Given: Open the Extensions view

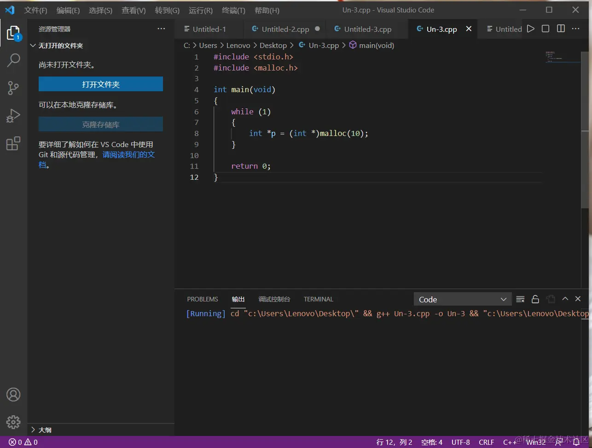Looking at the screenshot, I should (x=13, y=144).
